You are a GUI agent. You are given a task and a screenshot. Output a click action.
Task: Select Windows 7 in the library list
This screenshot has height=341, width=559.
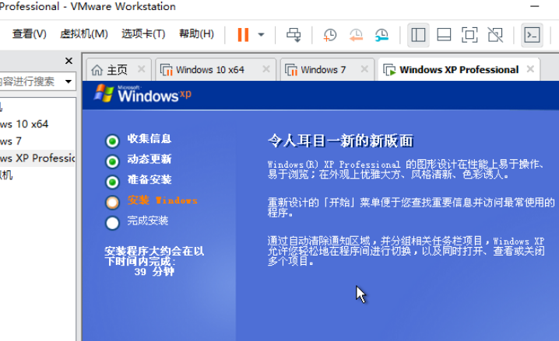pos(11,141)
